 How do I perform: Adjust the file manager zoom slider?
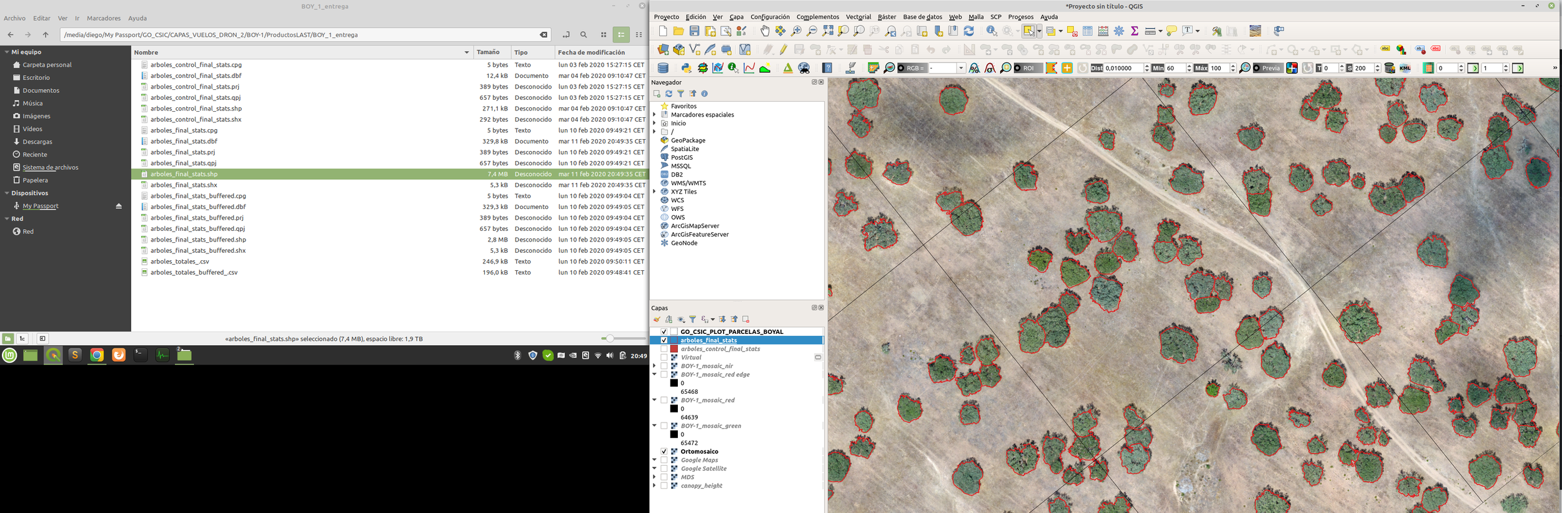[x=610, y=338]
